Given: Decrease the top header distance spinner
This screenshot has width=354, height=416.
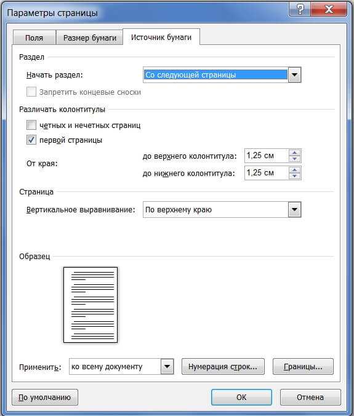Looking at the screenshot, I should pyautogui.click(x=294, y=159).
